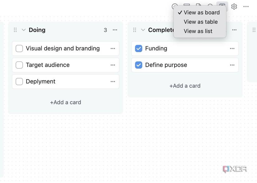Click the drag handle next to Doing
This screenshot has height=183, width=257.
[x=15, y=30]
